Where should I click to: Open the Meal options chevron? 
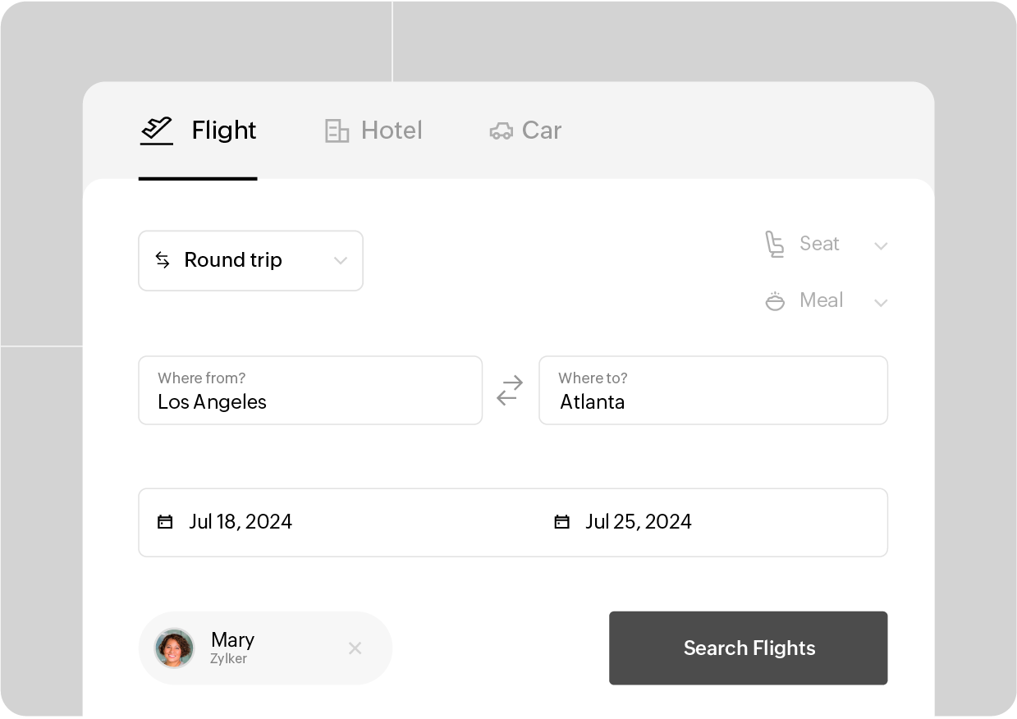(x=881, y=302)
